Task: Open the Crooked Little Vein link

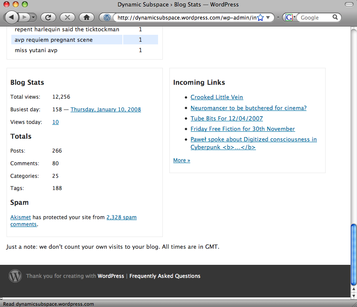Action: (x=216, y=97)
